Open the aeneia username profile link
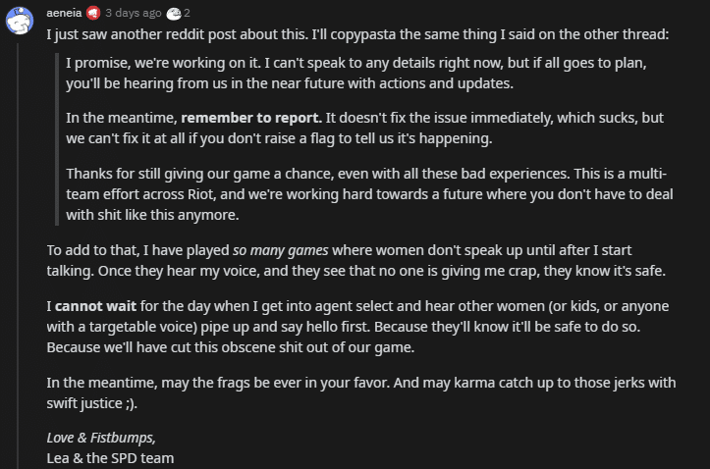 pos(65,14)
